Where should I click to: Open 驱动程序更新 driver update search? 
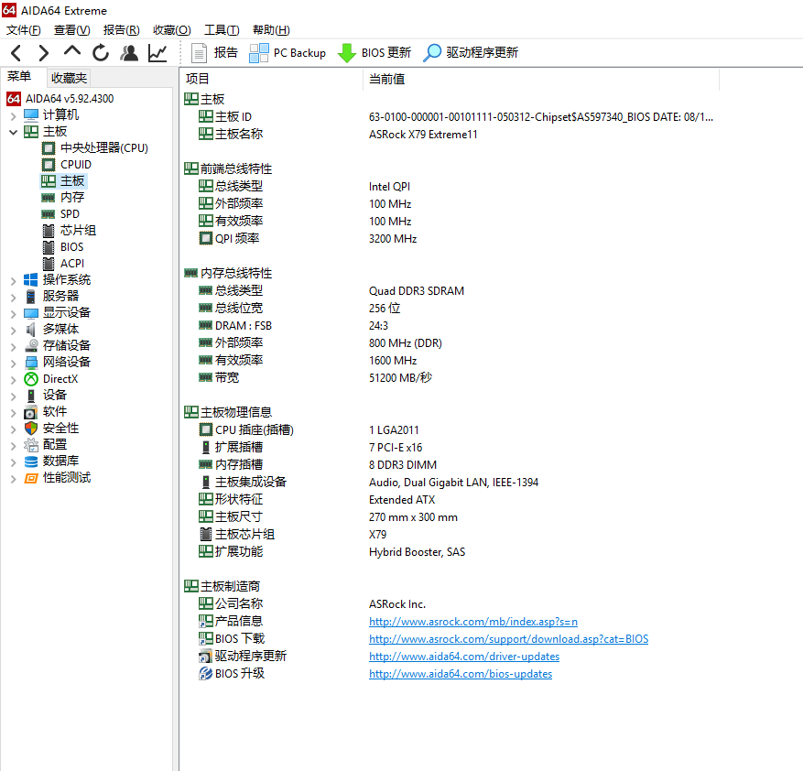(x=471, y=53)
